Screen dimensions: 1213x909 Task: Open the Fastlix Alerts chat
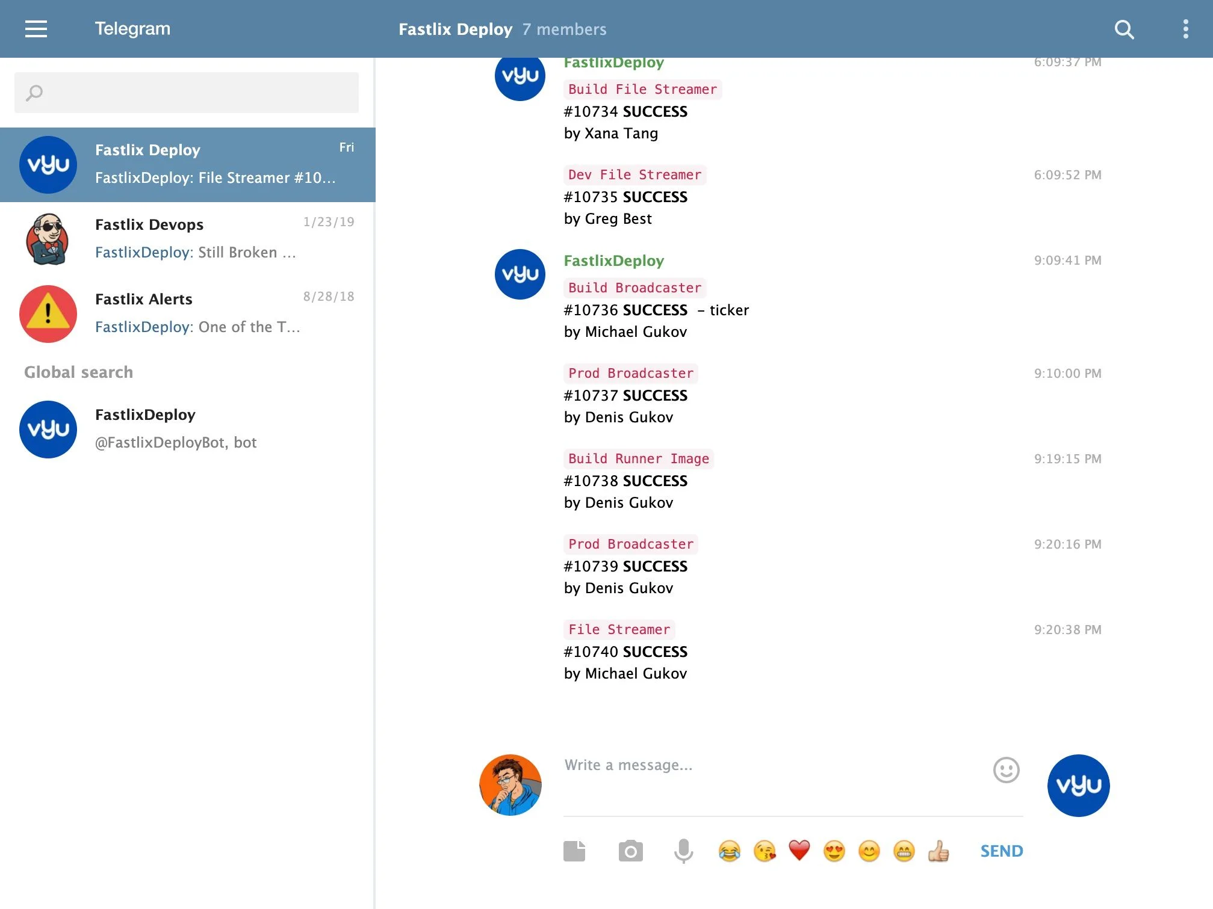[187, 313]
